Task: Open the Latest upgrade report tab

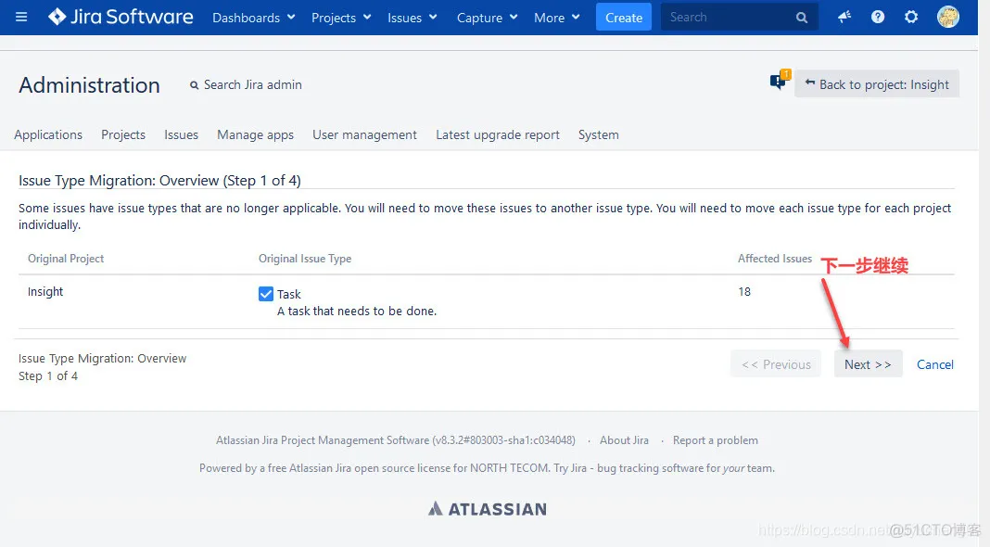Action: [498, 135]
